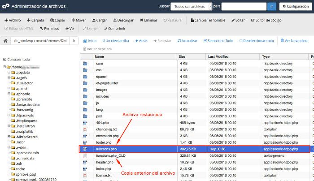Select the functions.php file name
The height and width of the screenshot is (181, 314).
tap(106, 149)
